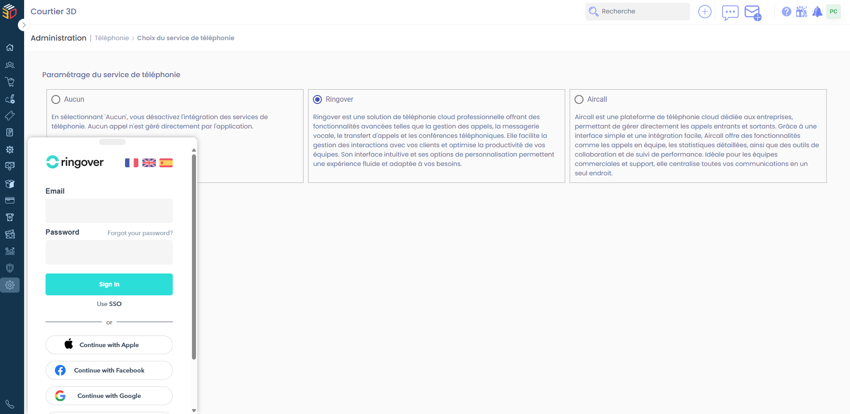Click the scroll up arrow of Ringover panel

[194, 150]
